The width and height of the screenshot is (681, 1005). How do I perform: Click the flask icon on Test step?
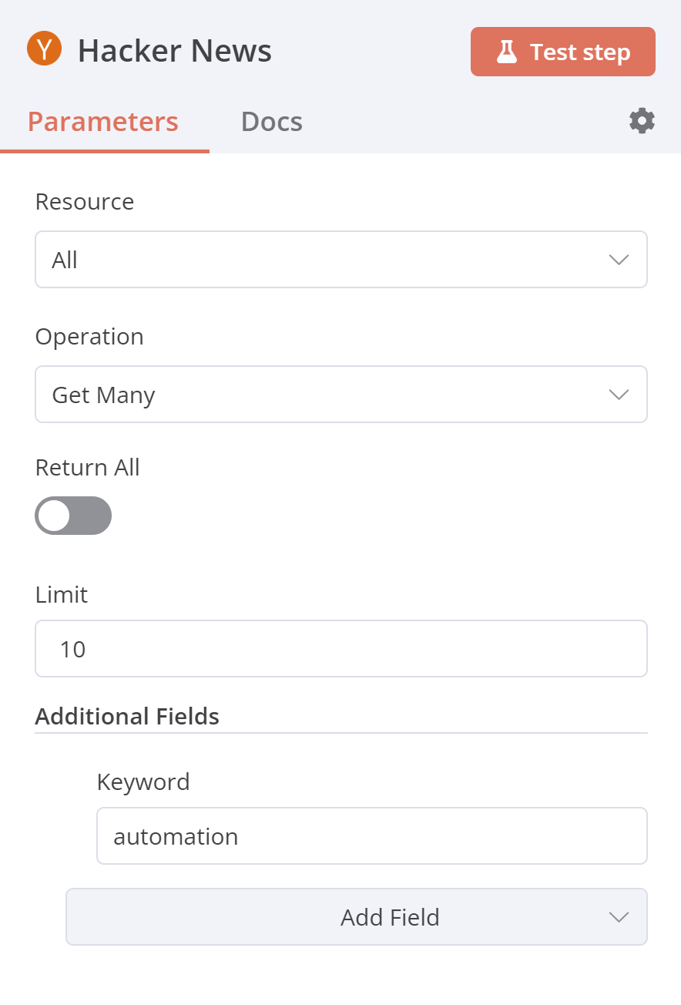506,52
